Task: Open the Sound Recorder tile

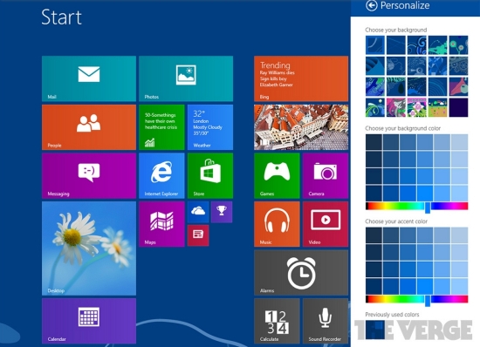Action: (326, 321)
